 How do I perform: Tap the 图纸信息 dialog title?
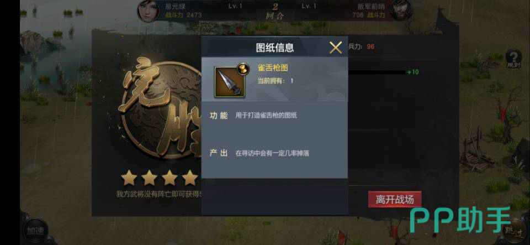click(275, 48)
